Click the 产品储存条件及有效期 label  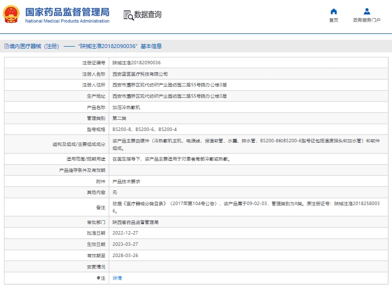point(82,170)
